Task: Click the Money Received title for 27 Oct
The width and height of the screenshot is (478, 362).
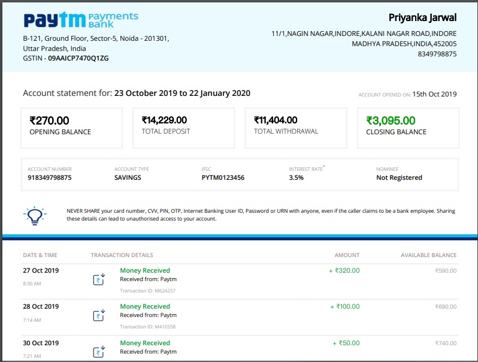Action: (145, 270)
